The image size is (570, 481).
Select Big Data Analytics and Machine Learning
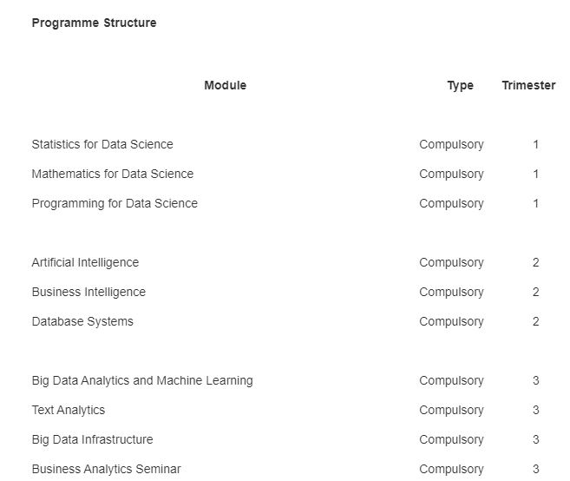pos(142,381)
